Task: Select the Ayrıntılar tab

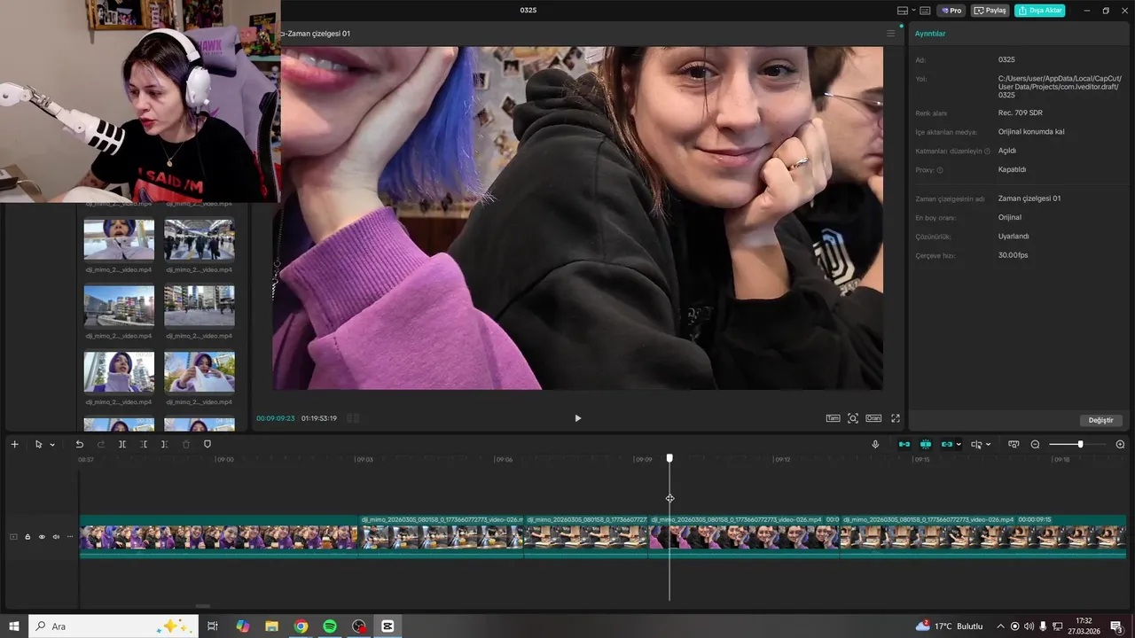Action: 930,34
